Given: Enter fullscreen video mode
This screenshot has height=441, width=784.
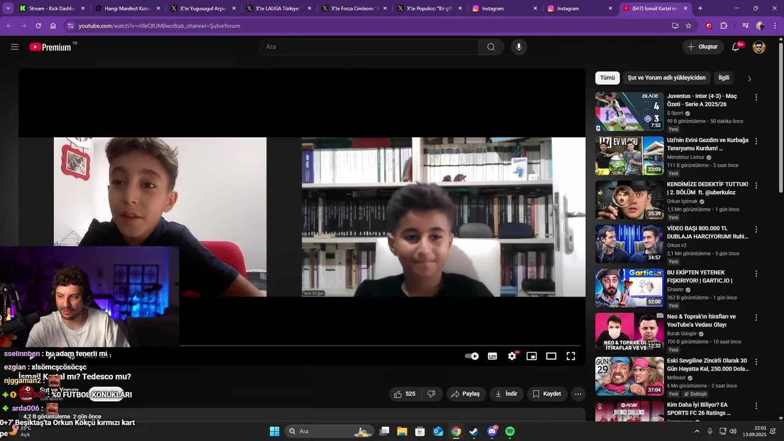Looking at the screenshot, I should point(571,356).
